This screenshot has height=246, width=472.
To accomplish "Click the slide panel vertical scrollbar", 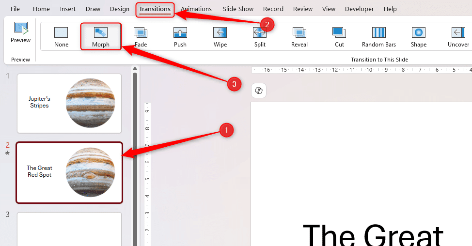I will [135, 159].
